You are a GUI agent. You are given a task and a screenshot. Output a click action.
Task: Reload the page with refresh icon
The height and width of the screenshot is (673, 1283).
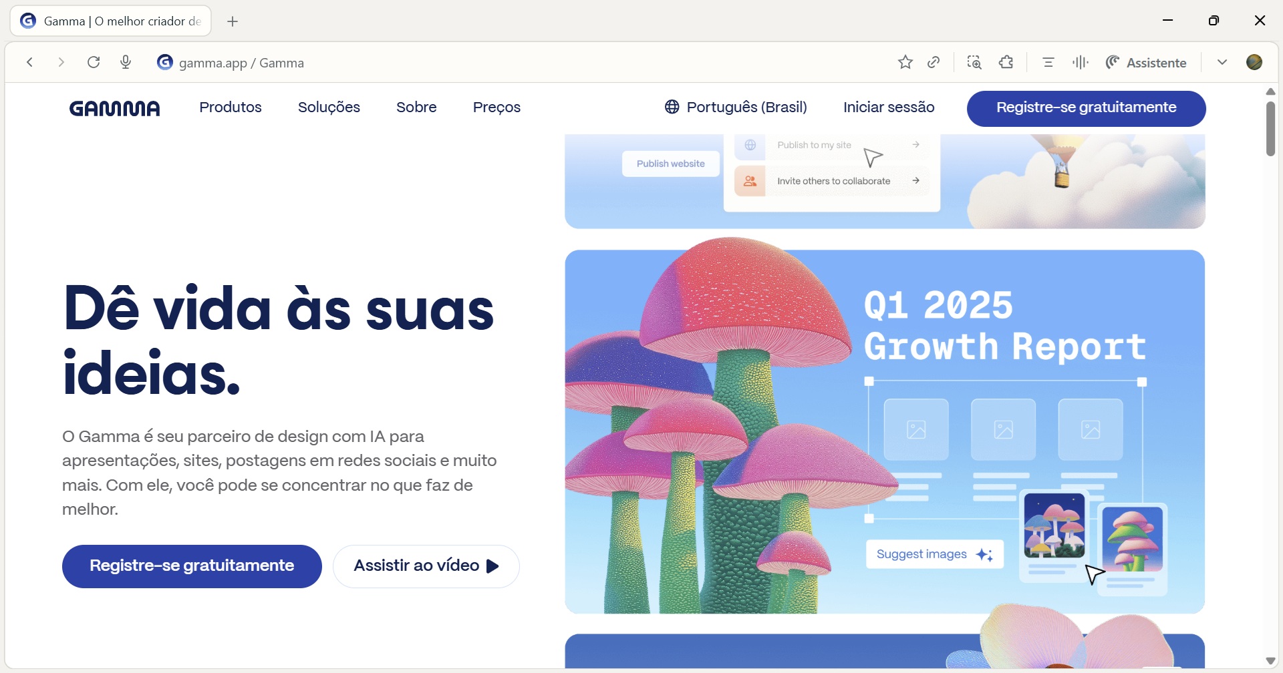[94, 62]
